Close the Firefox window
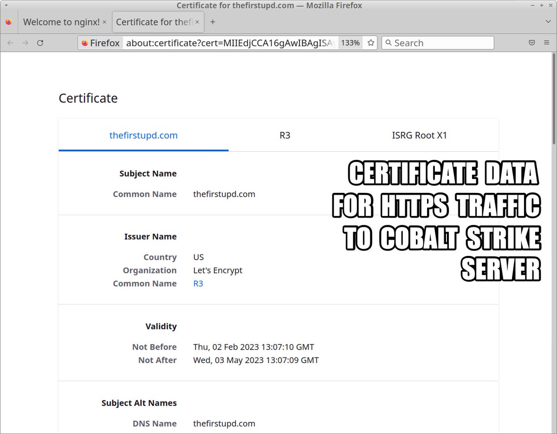The width and height of the screenshot is (557, 434). pos(550,5)
